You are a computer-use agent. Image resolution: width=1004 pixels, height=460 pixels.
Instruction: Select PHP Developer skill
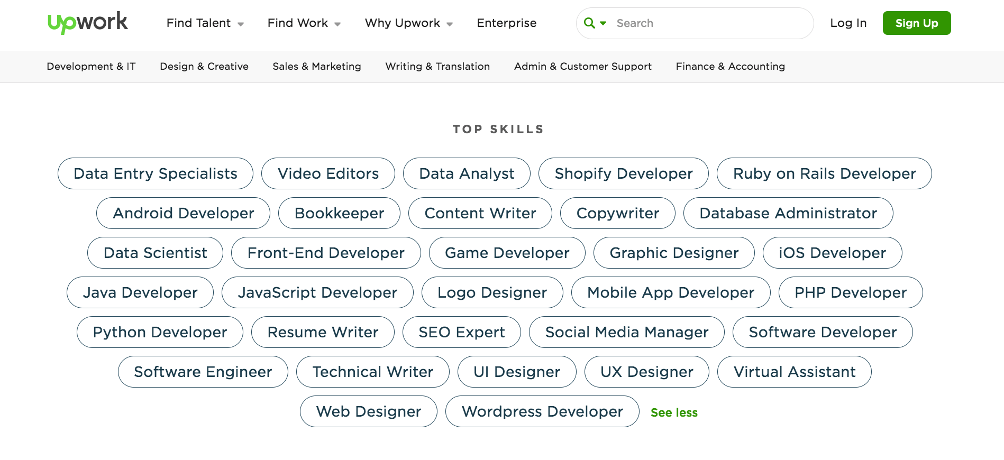pos(851,292)
